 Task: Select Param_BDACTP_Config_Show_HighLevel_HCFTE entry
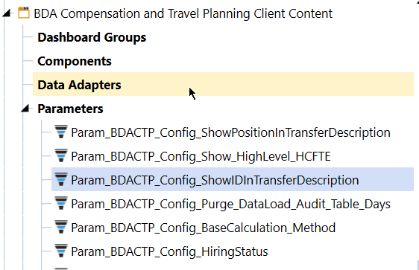tap(201, 156)
